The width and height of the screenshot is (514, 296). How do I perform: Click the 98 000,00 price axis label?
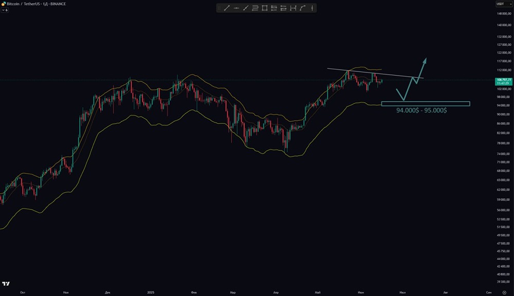504,97
